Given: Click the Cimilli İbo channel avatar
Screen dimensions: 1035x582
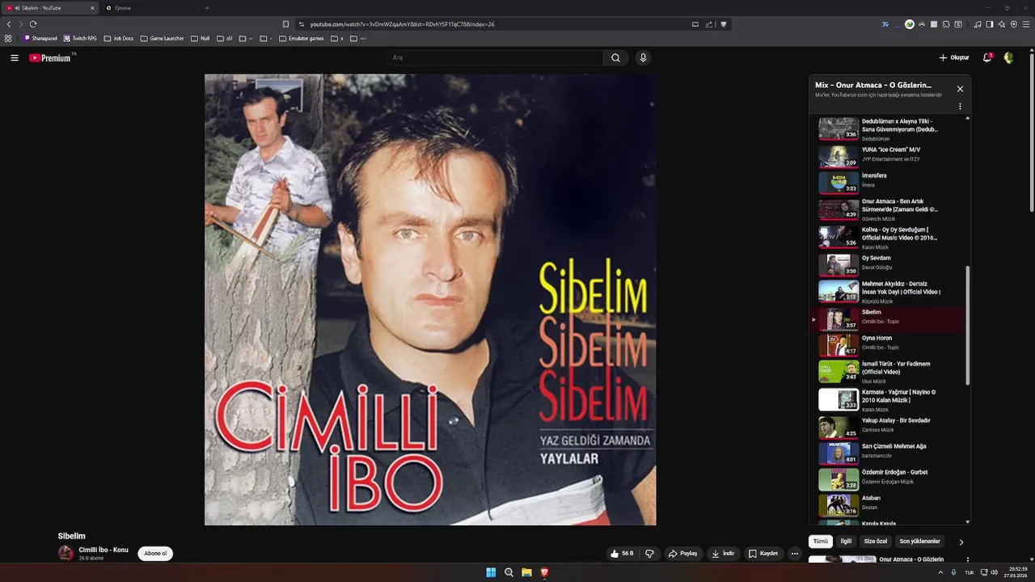Looking at the screenshot, I should [65, 554].
